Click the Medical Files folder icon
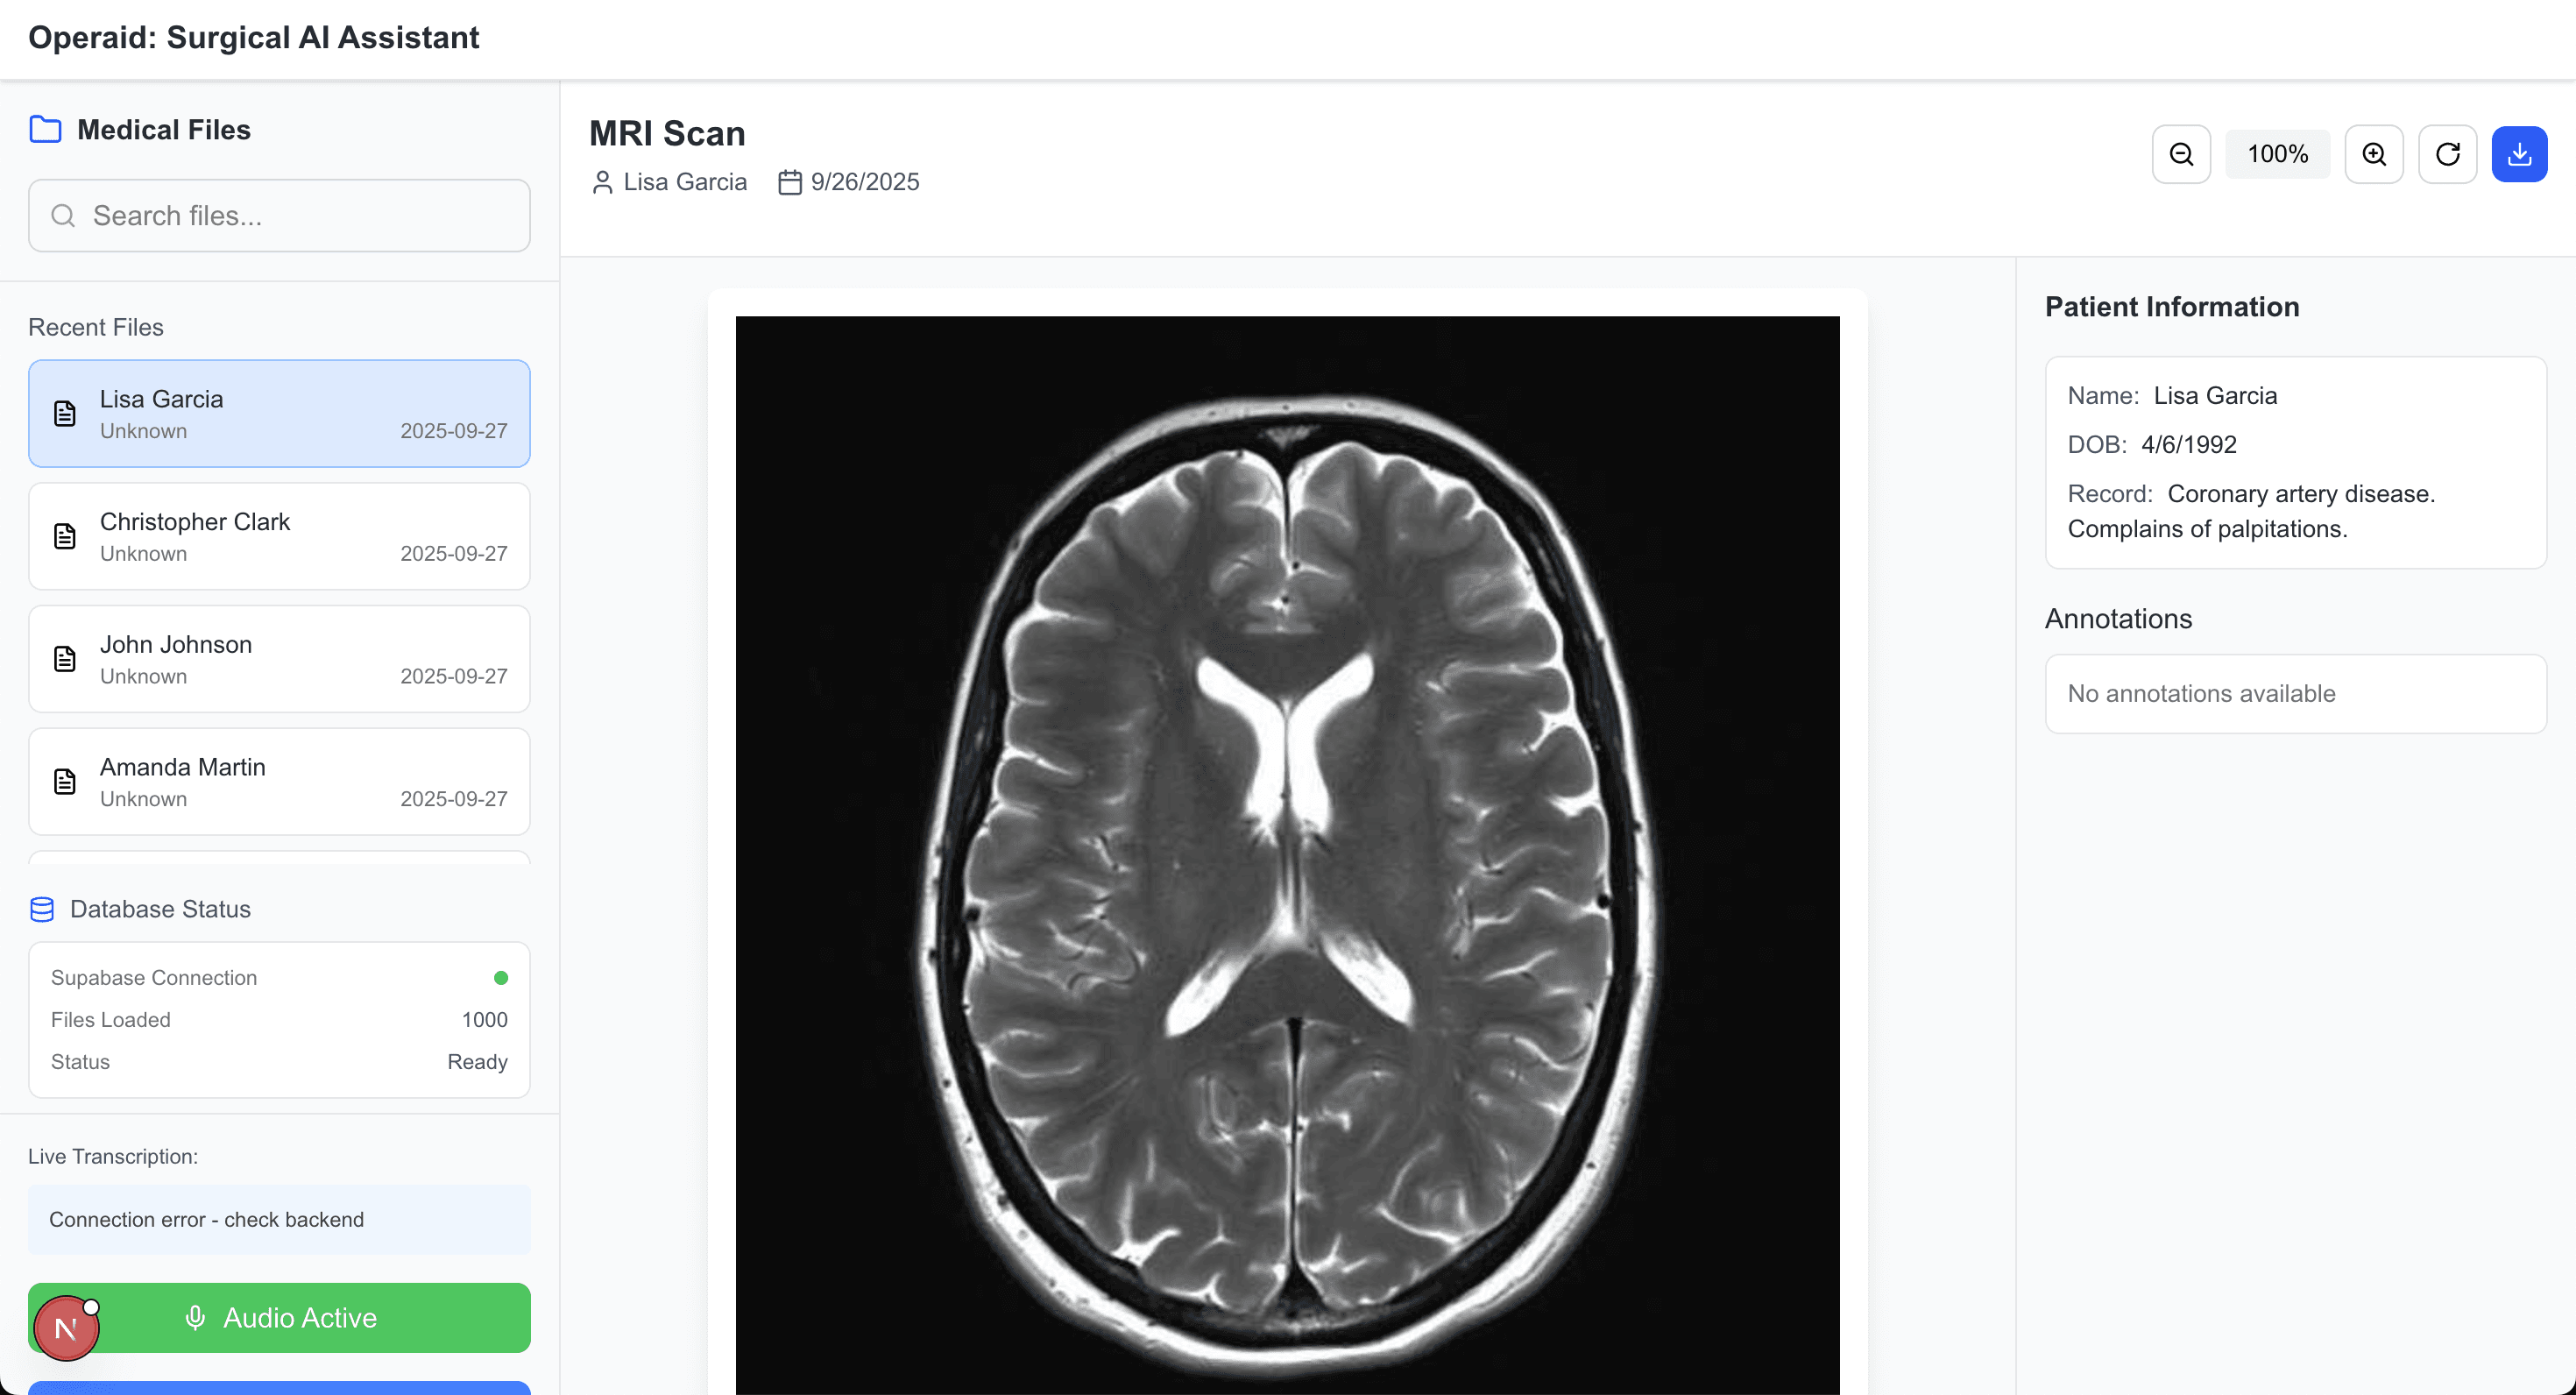This screenshot has width=2576, height=1395. pos(45,130)
